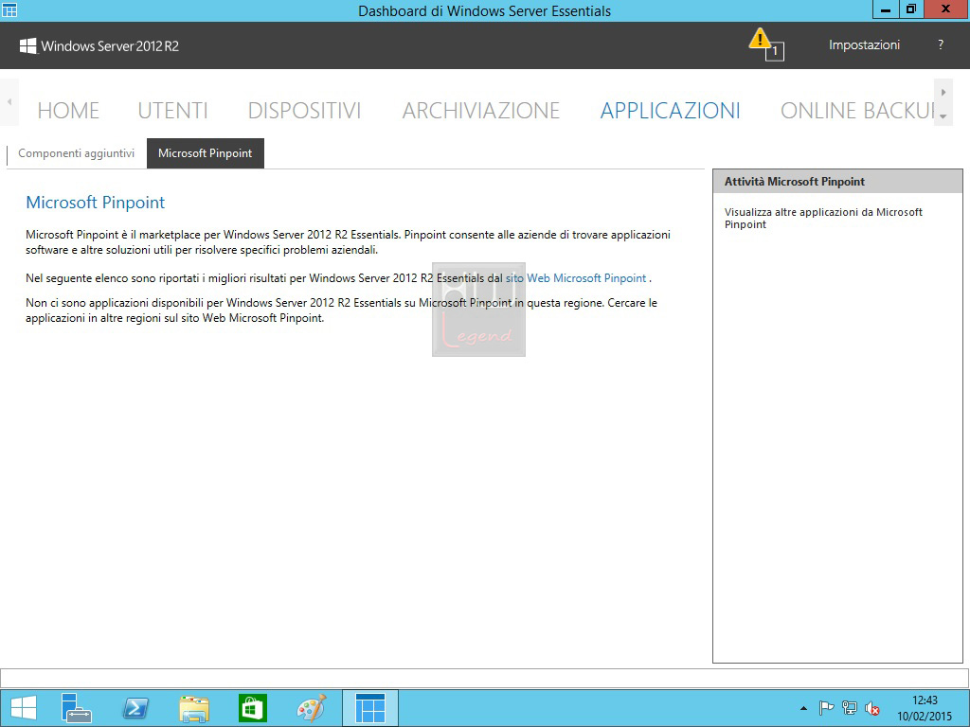970x727 pixels.
Task: Launch Paint from the taskbar
Action: coord(311,708)
